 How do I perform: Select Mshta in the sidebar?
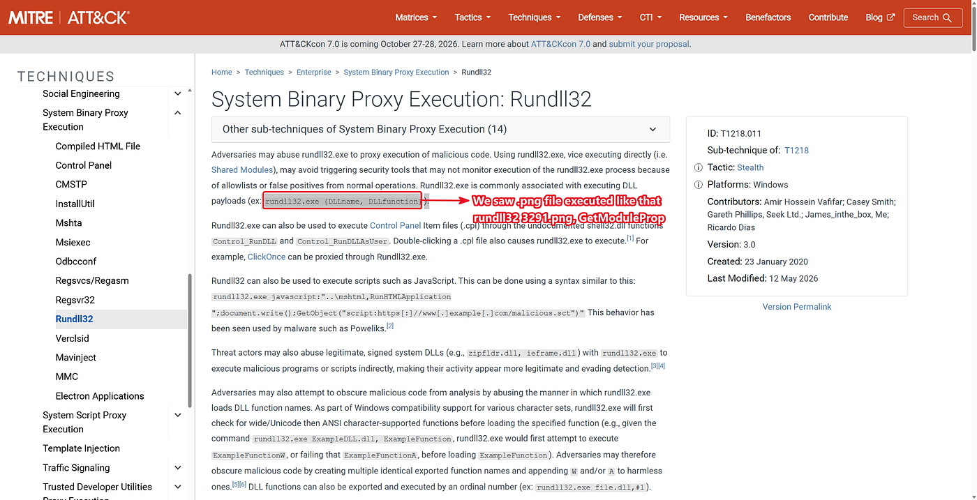[x=68, y=223]
